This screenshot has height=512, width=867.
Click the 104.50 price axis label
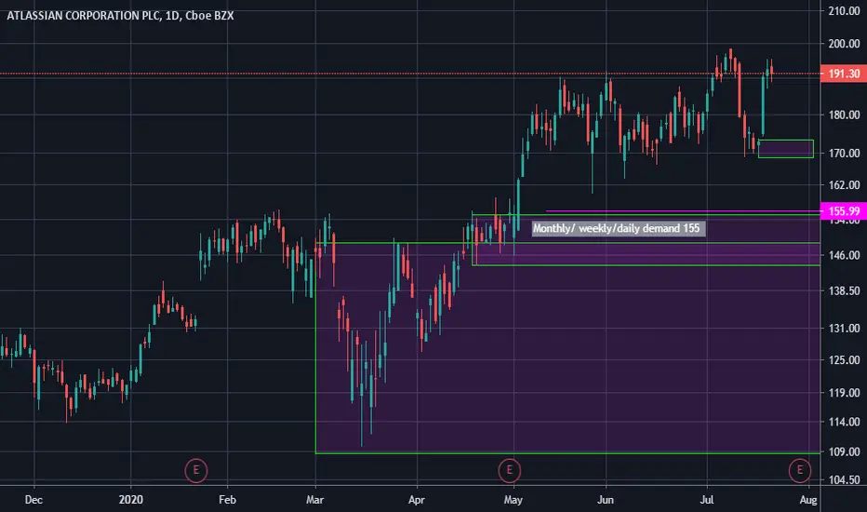pos(844,480)
